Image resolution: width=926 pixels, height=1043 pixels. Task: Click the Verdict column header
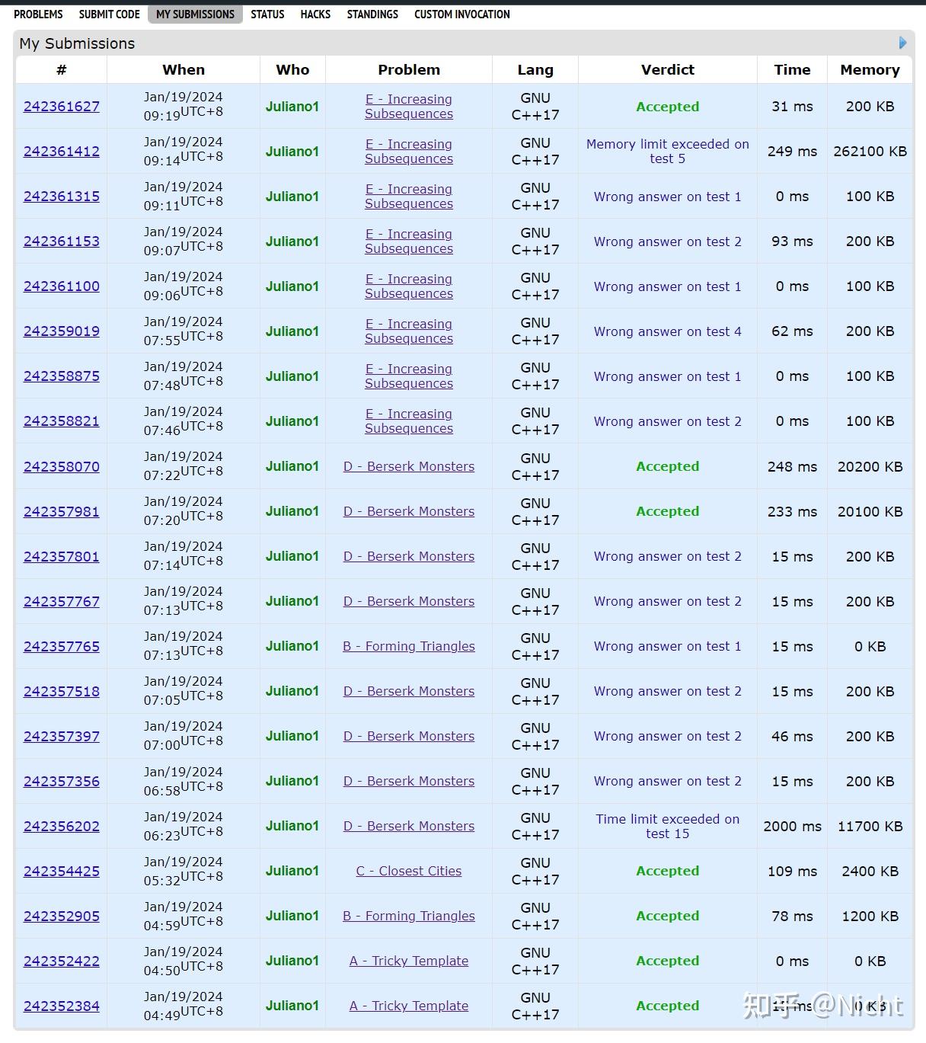click(667, 69)
